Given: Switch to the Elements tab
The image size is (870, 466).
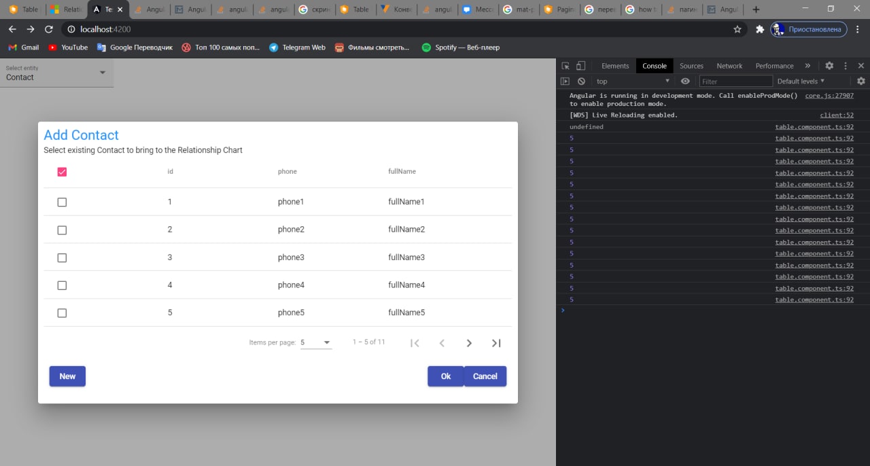Looking at the screenshot, I should coord(615,66).
